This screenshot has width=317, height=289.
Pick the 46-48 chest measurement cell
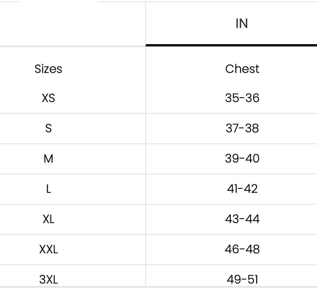(242, 249)
